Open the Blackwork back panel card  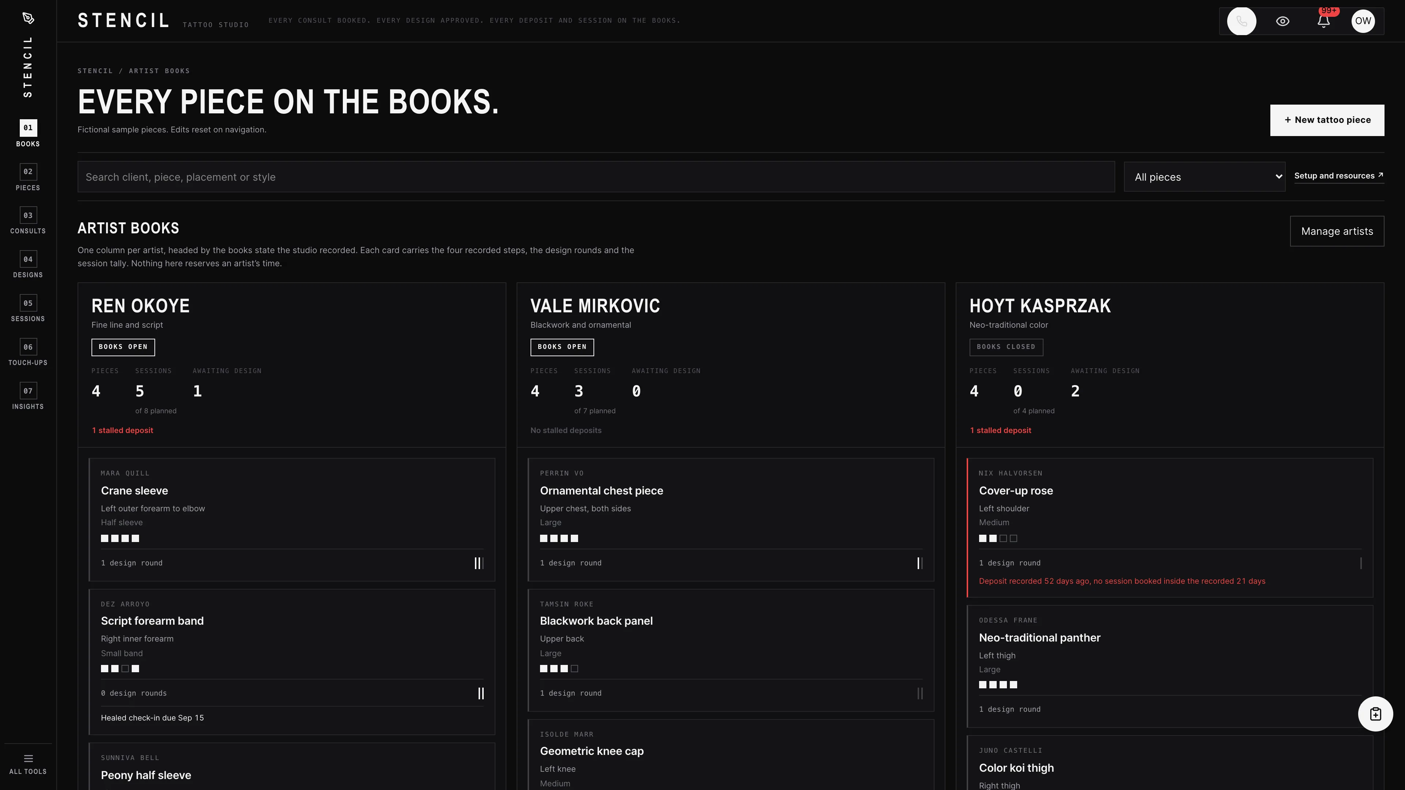(x=731, y=650)
